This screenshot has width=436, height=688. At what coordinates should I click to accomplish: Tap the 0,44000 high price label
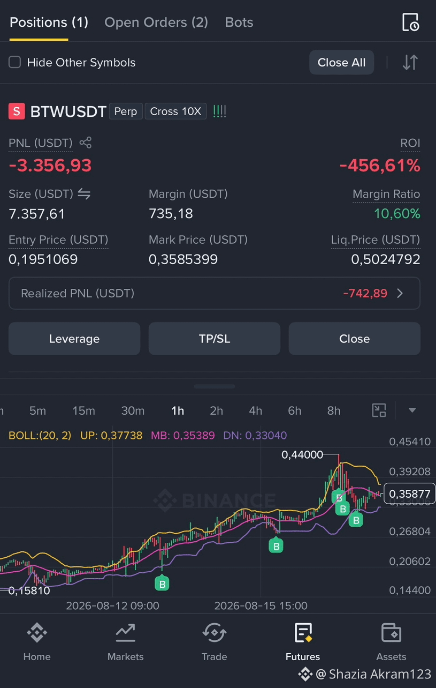point(302,455)
